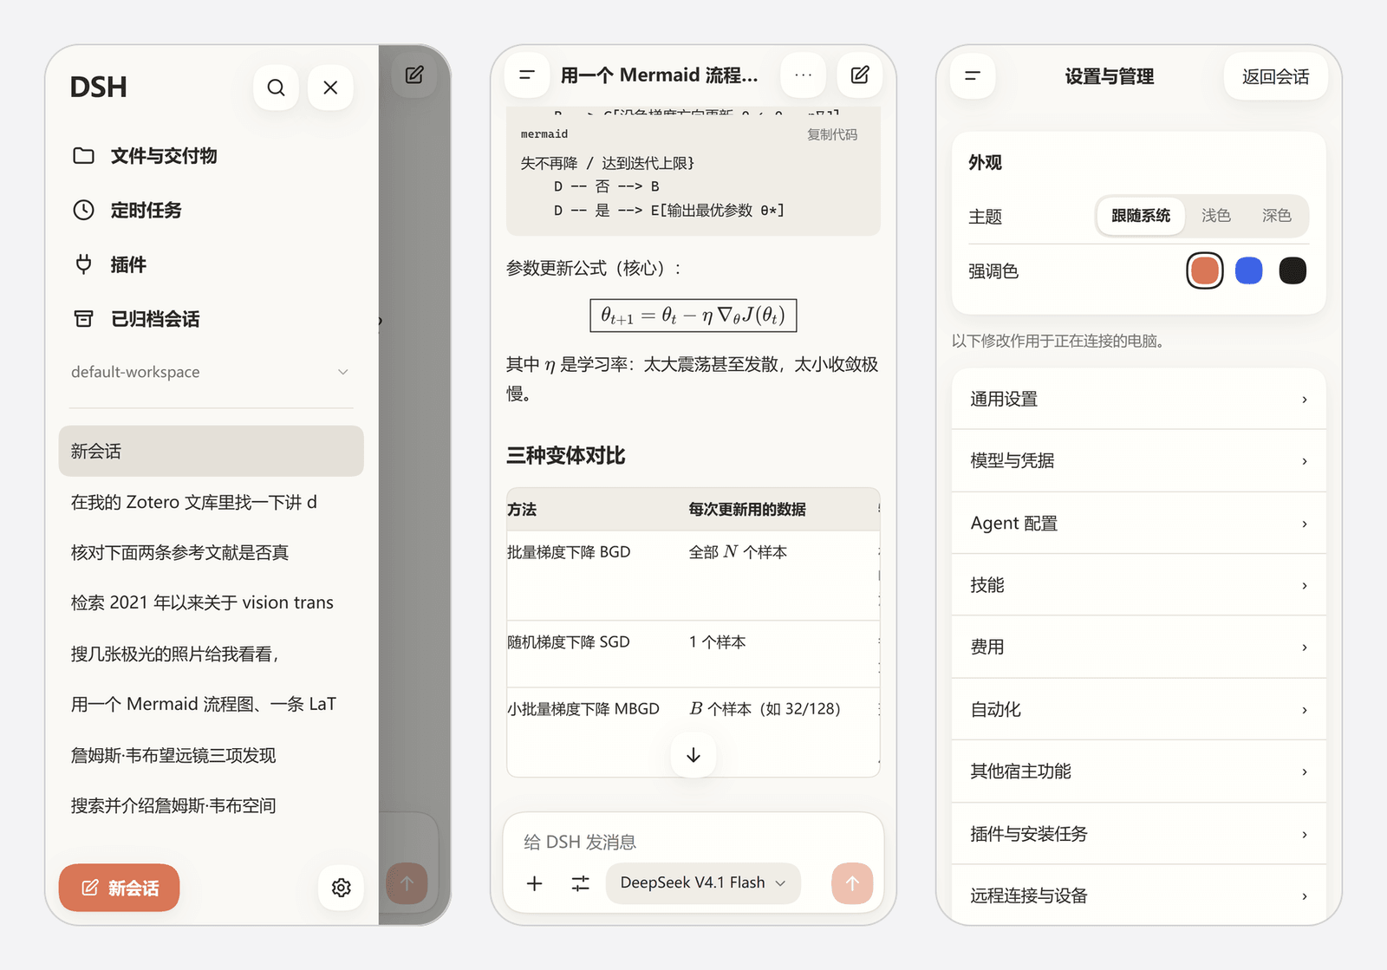1387x970 pixels.
Task: Click the 方法 table column header
Action: (522, 510)
